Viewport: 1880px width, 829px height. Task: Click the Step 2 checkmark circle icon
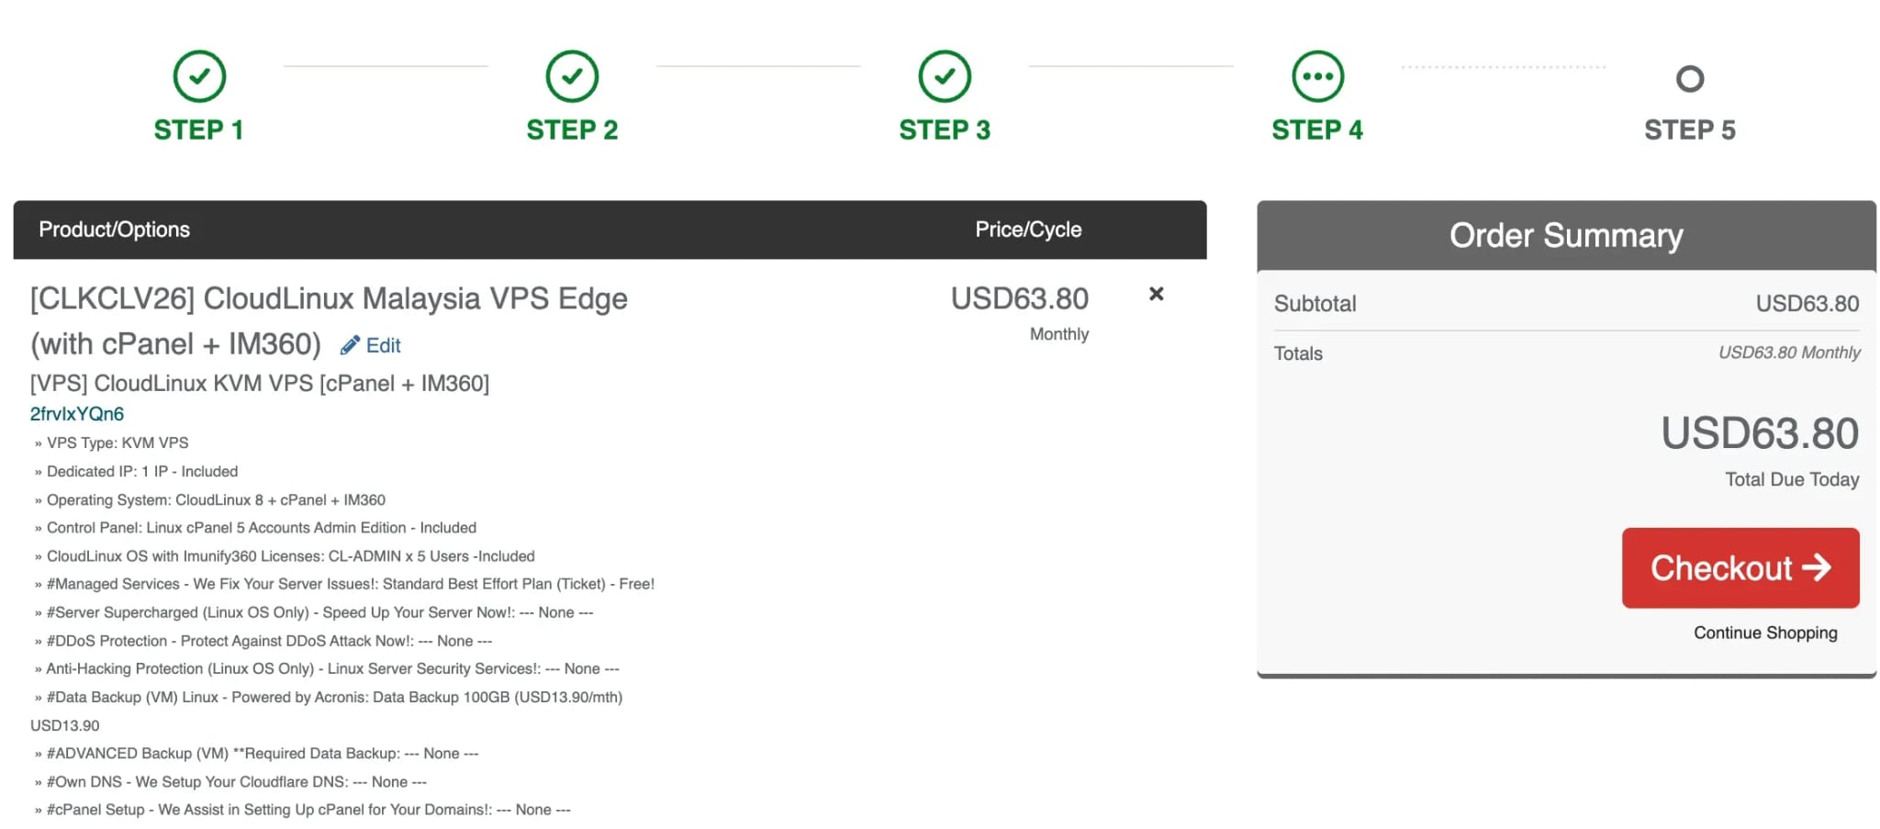click(x=572, y=76)
